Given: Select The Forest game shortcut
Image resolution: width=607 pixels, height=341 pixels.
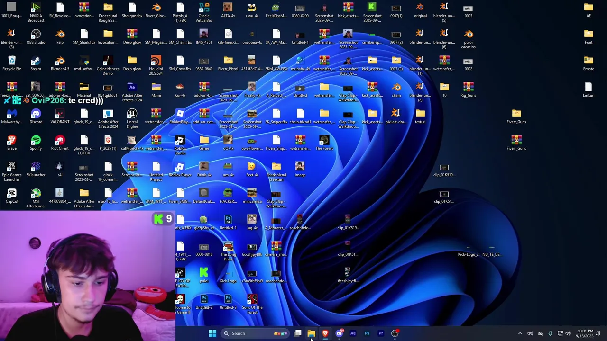Looking at the screenshot, I should [324, 143].
